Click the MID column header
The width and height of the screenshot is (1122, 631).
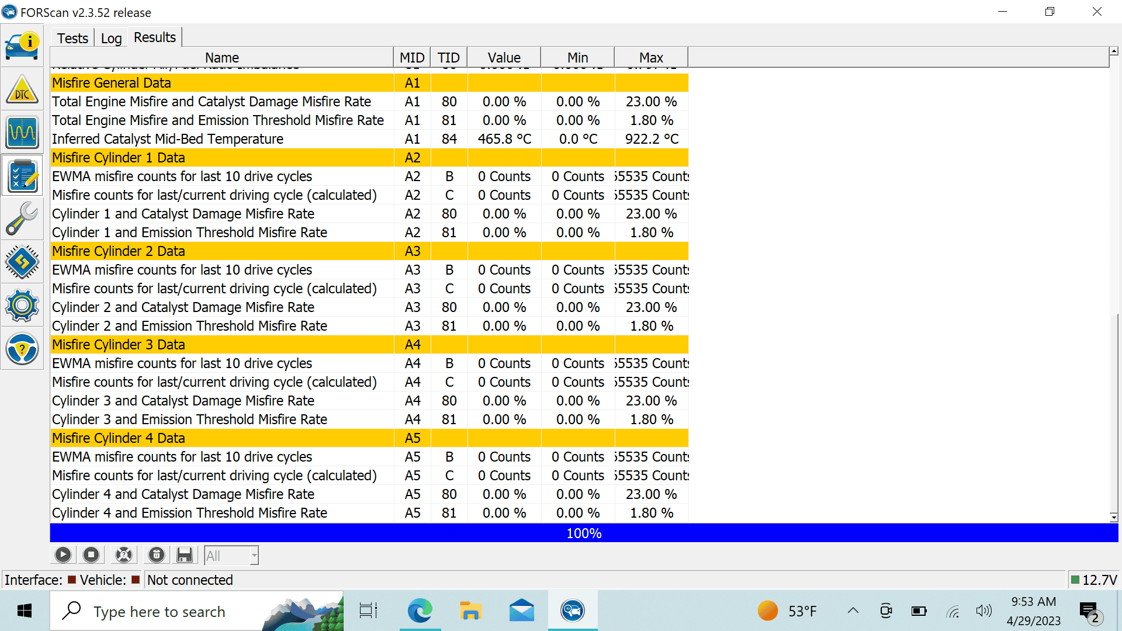pyautogui.click(x=412, y=57)
